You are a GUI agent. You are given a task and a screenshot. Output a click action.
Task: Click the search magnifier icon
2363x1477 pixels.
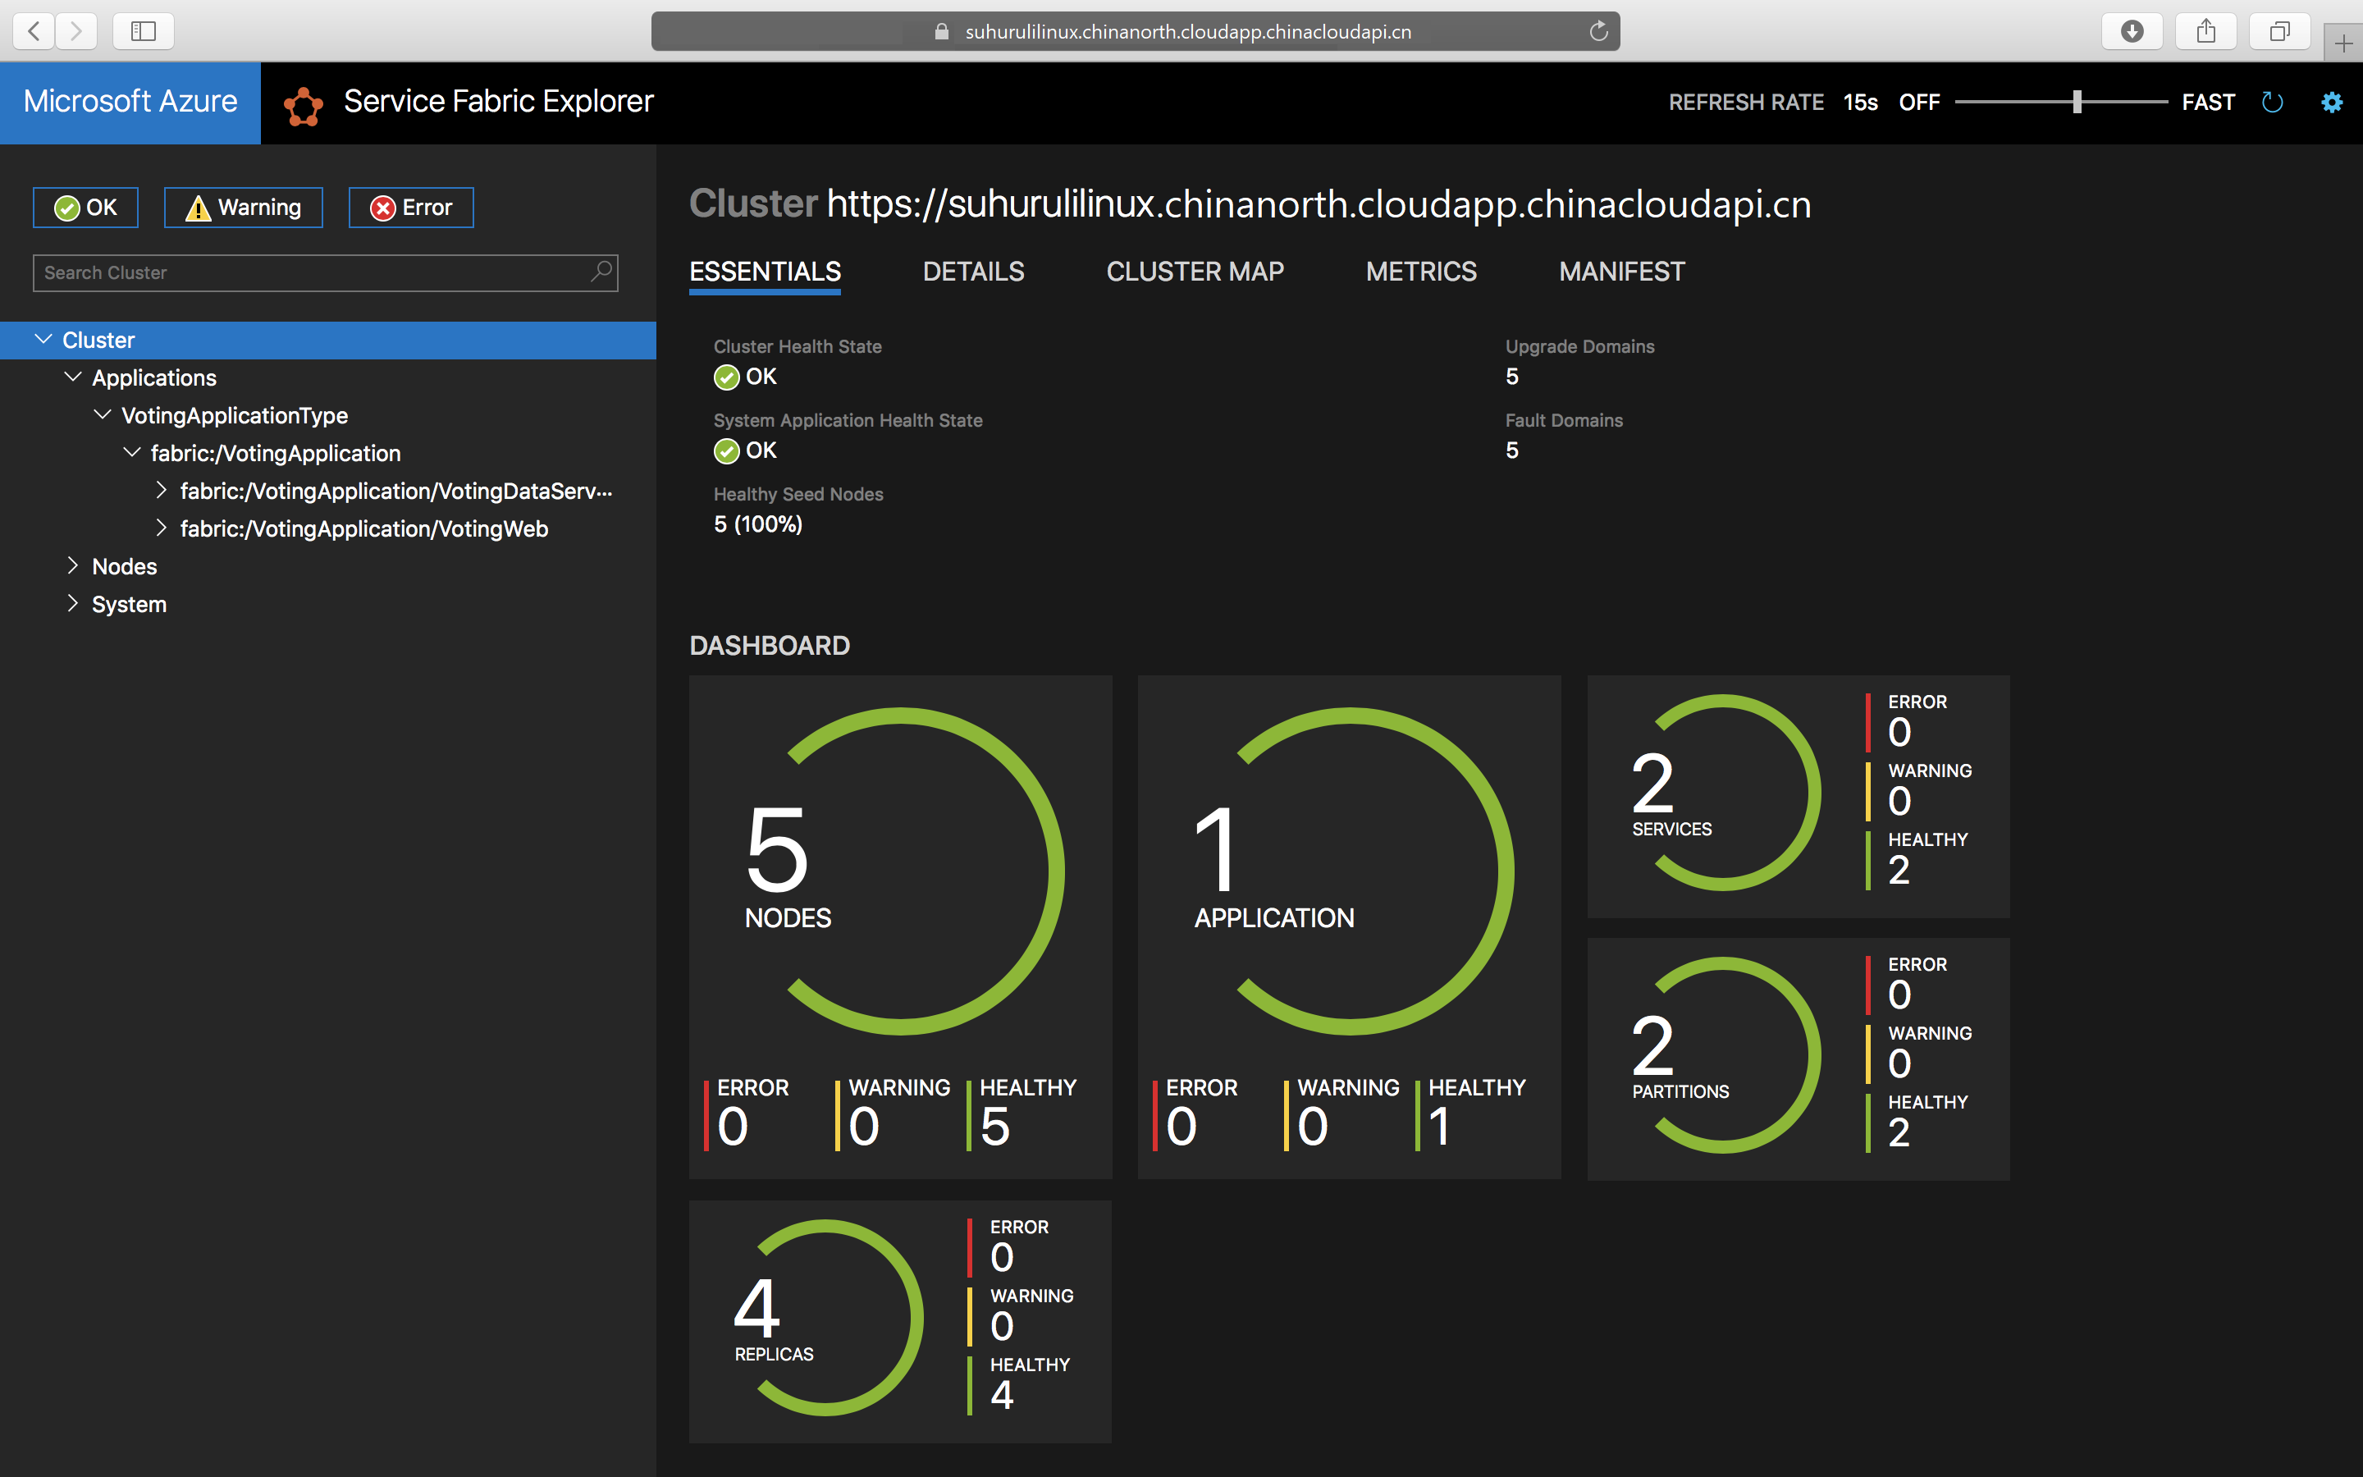(x=601, y=272)
